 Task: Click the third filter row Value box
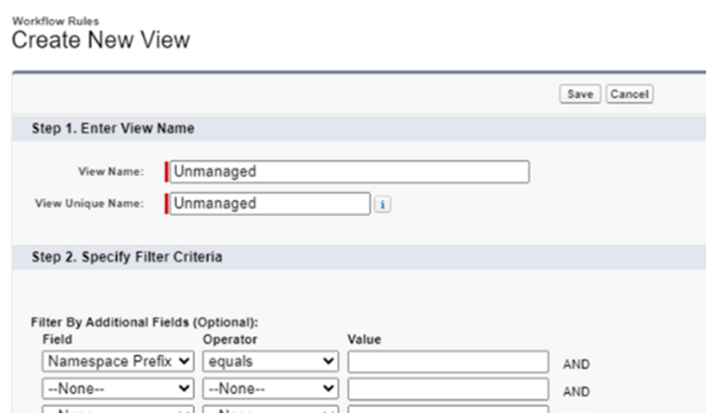[447, 411]
